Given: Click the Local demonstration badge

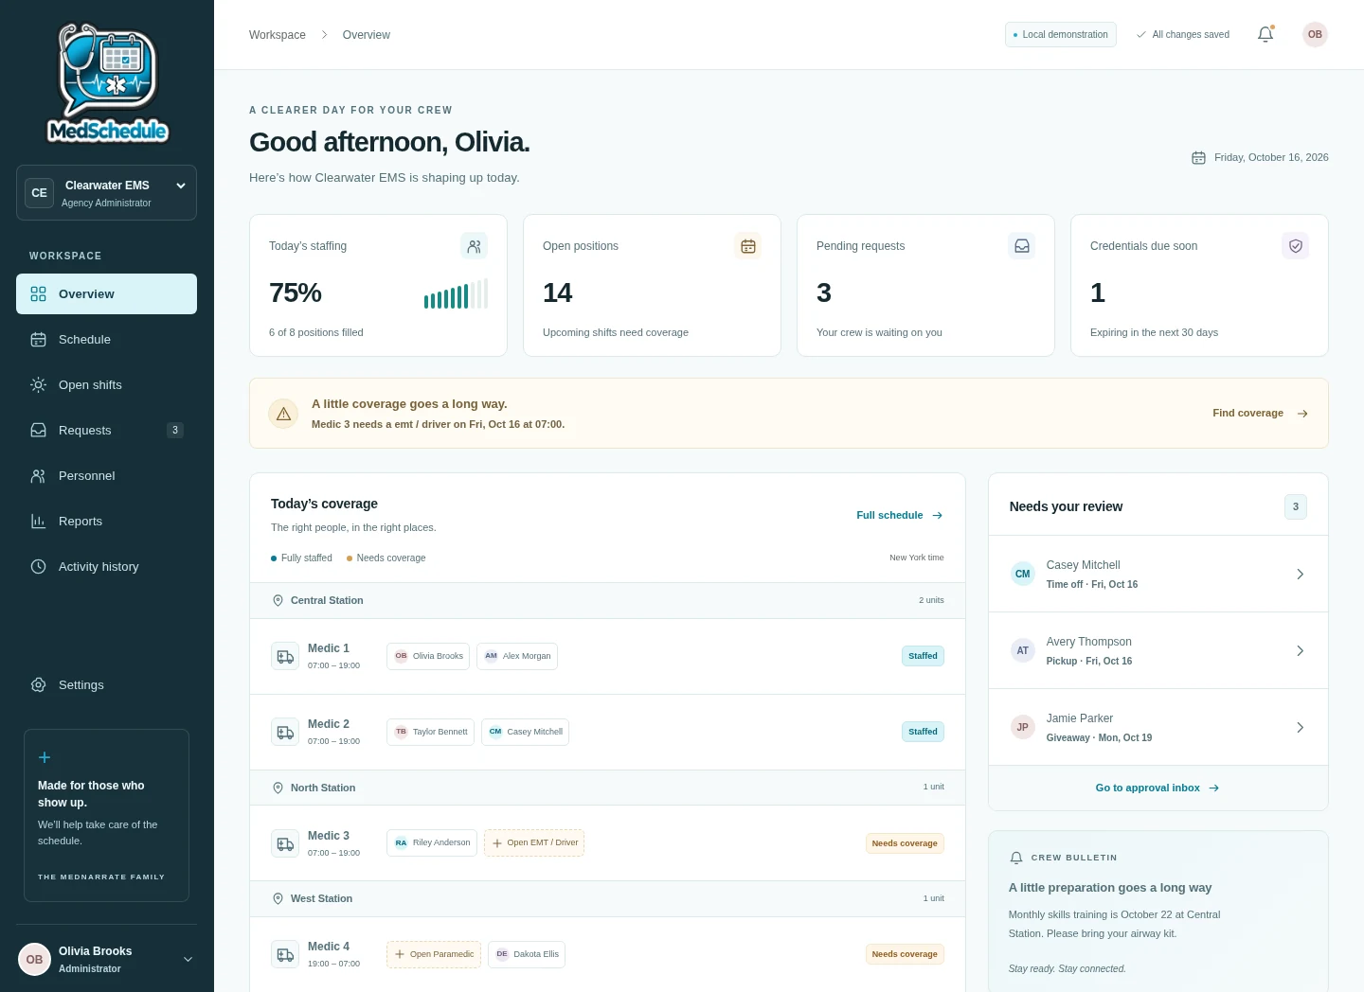Looking at the screenshot, I should [1061, 34].
